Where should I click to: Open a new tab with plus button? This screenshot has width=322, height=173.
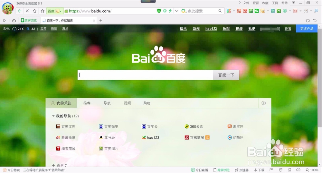click(x=100, y=21)
